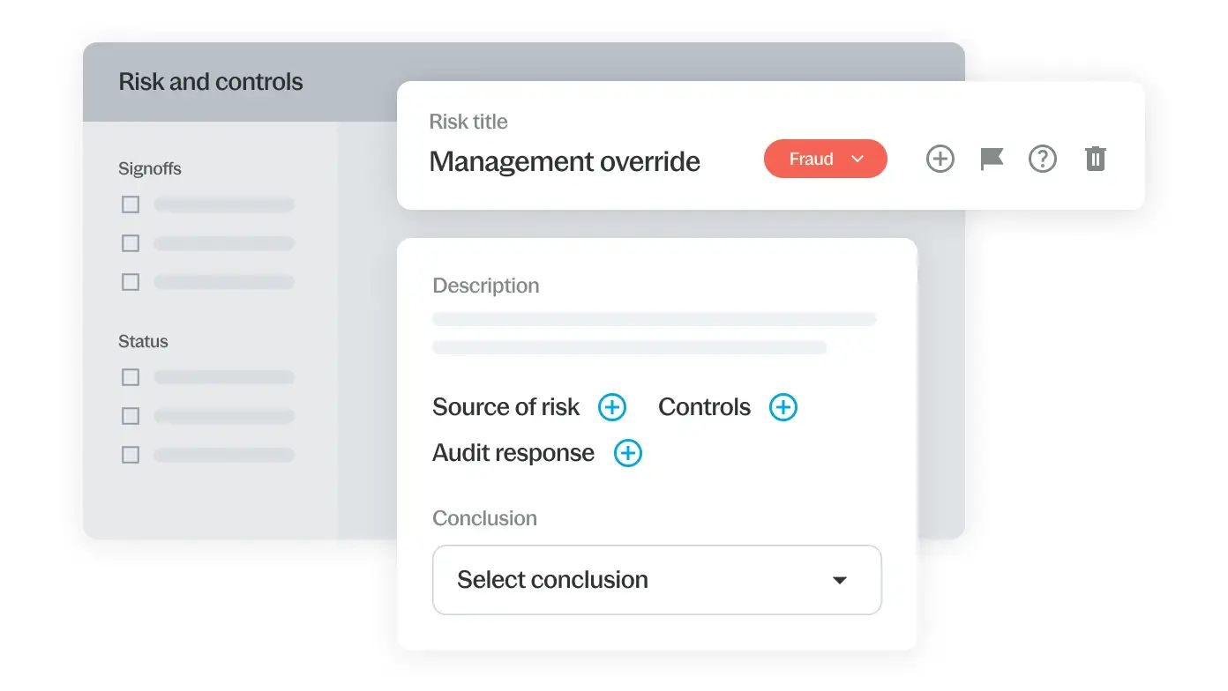Image resolution: width=1228 pixels, height=691 pixels.
Task: Open the Fraud risk type dropdown
Action: 825,160
